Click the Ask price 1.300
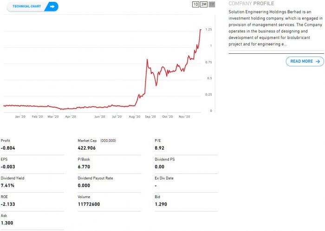Screen dimensions: 325x231 click(x=6, y=223)
